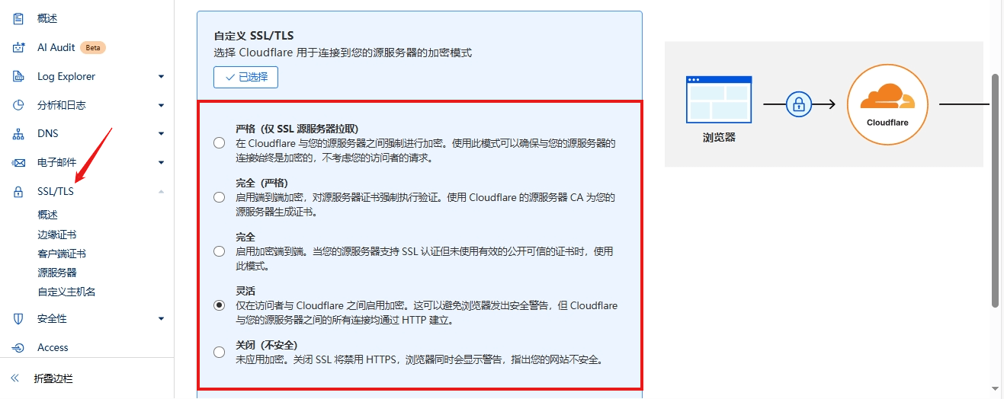
Task: Click the checkmark inside the 已选择 button
Action: (229, 77)
